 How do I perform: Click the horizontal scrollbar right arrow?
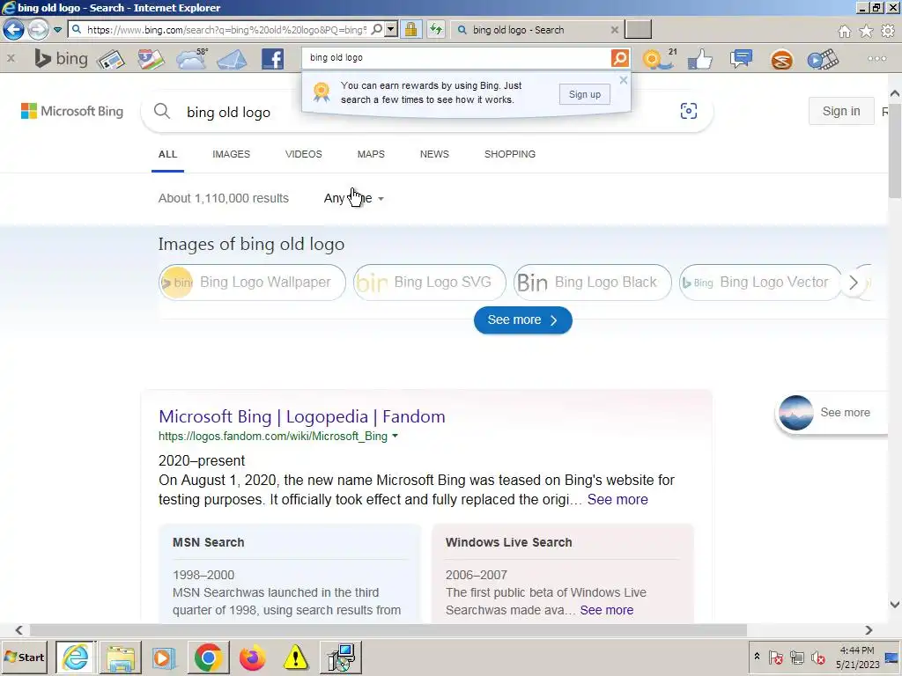pyautogui.click(x=869, y=630)
